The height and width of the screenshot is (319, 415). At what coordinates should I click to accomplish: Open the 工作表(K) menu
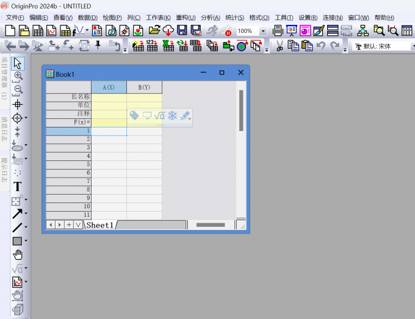[x=158, y=18]
